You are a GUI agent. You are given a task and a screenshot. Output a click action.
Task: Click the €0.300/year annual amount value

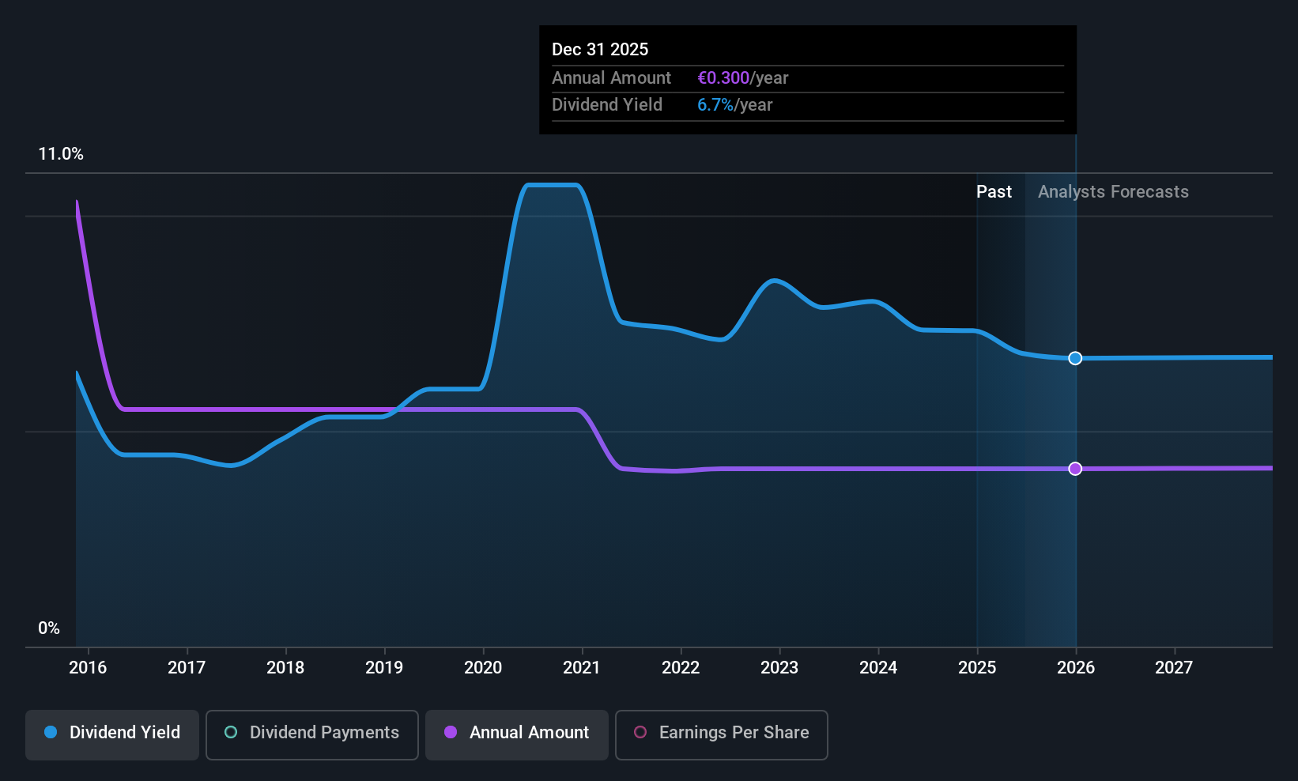tap(743, 78)
